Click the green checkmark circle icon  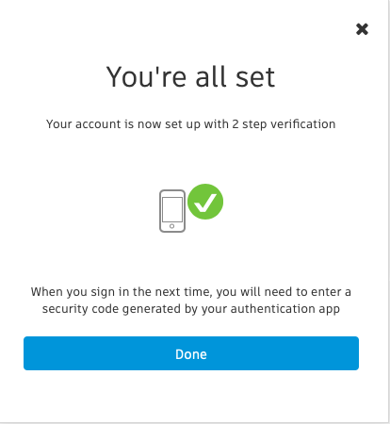coord(205,202)
